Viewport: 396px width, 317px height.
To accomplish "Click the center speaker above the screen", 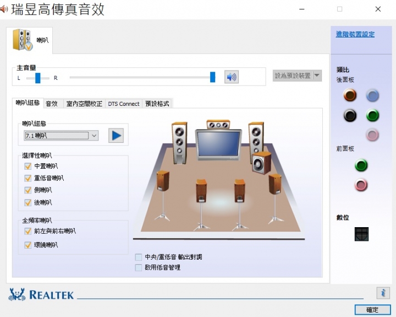I will (x=218, y=125).
